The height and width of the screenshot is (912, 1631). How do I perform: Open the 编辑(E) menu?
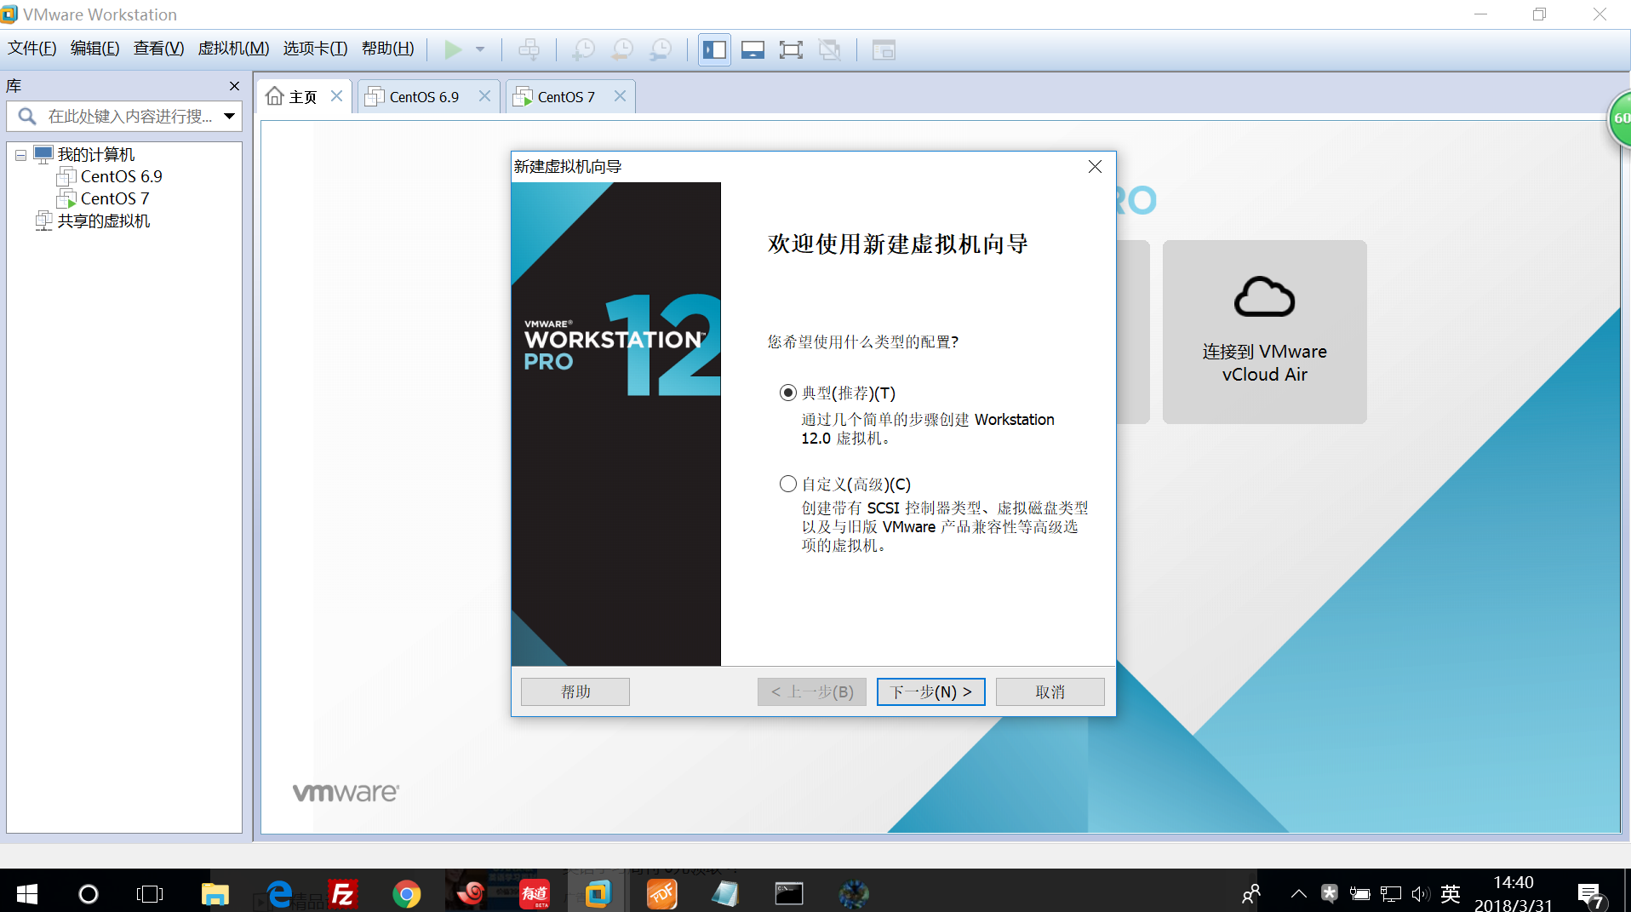tap(94, 49)
